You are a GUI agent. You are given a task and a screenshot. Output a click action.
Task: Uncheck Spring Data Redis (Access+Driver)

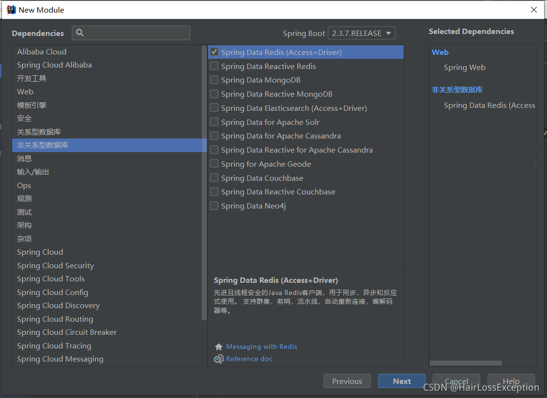214,52
